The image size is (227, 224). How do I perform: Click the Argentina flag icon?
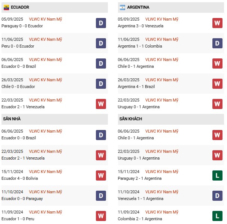pos(122,7)
